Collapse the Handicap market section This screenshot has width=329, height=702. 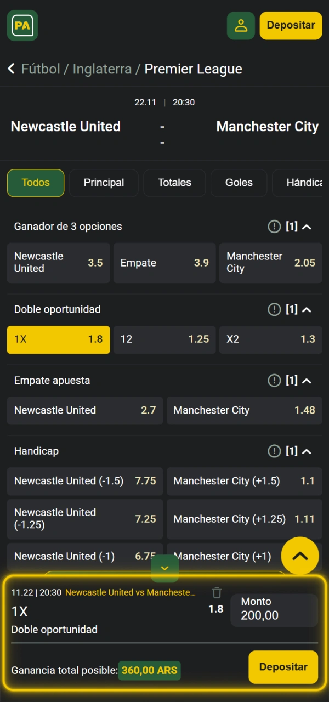pos(307,451)
